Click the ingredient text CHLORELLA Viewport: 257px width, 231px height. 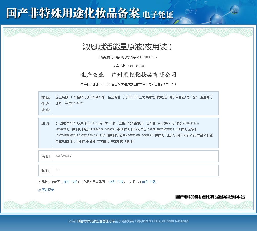click(x=192, y=123)
